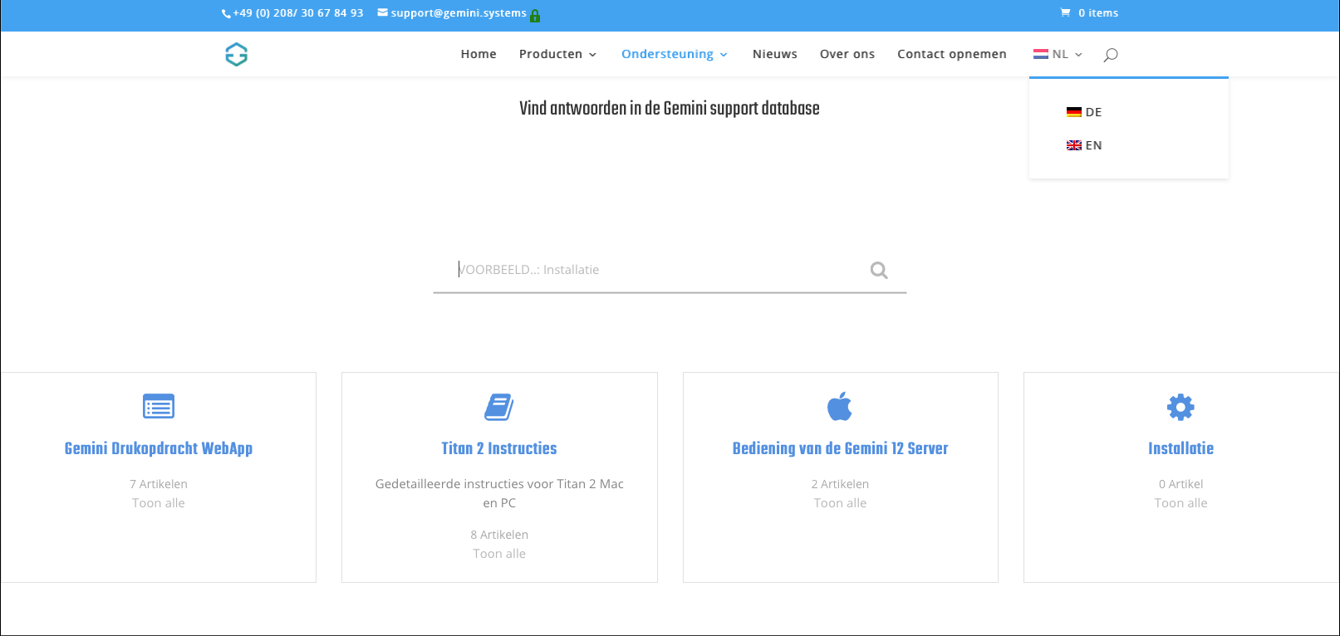The width and height of the screenshot is (1340, 636).
Task: Open the Nieuws page
Action: click(x=774, y=55)
